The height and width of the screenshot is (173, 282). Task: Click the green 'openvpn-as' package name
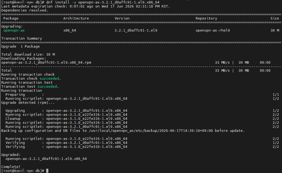[14, 30]
